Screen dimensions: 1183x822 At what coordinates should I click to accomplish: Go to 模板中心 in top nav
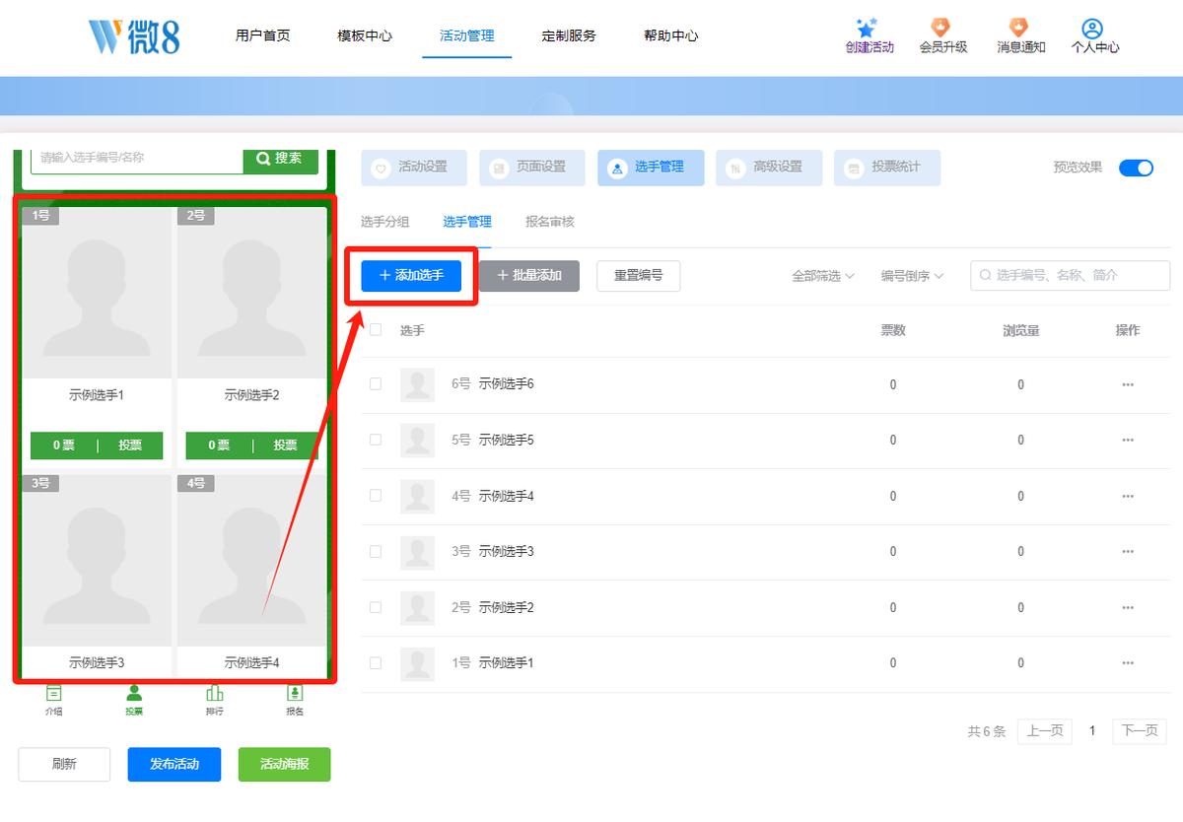(x=365, y=35)
